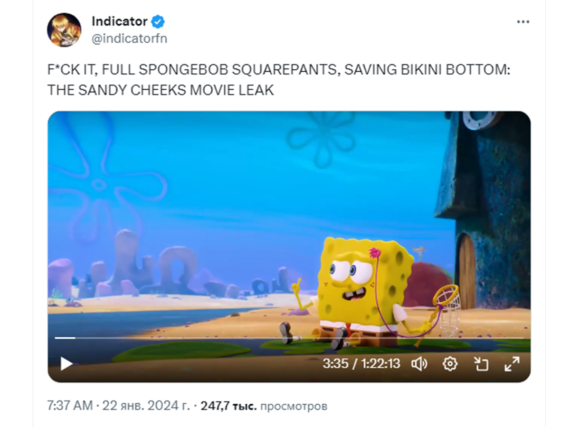Click the blue verified badge next to Indicator
570x427 pixels.
point(158,22)
